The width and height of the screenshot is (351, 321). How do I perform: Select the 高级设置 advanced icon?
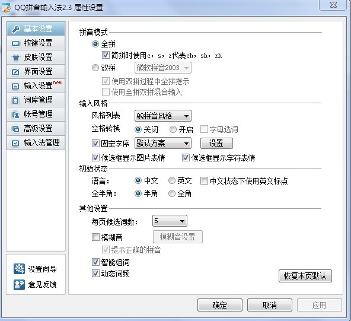pos(15,129)
